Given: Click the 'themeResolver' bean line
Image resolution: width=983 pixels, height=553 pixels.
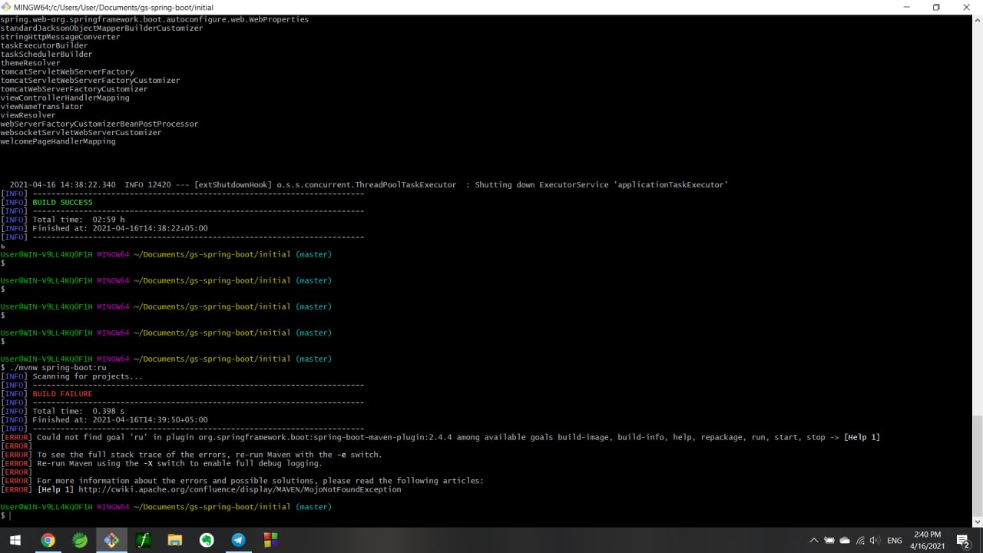Looking at the screenshot, I should point(30,63).
